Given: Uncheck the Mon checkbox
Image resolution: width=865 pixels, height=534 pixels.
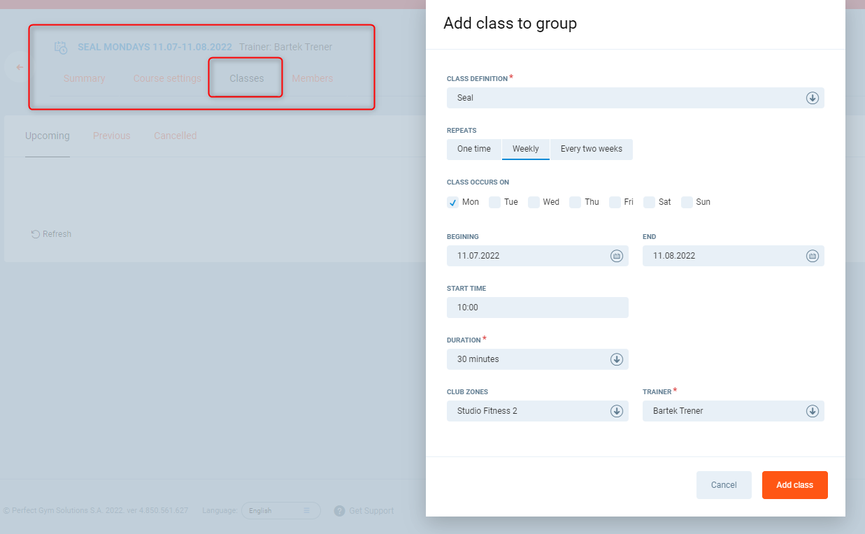Looking at the screenshot, I should coord(452,202).
